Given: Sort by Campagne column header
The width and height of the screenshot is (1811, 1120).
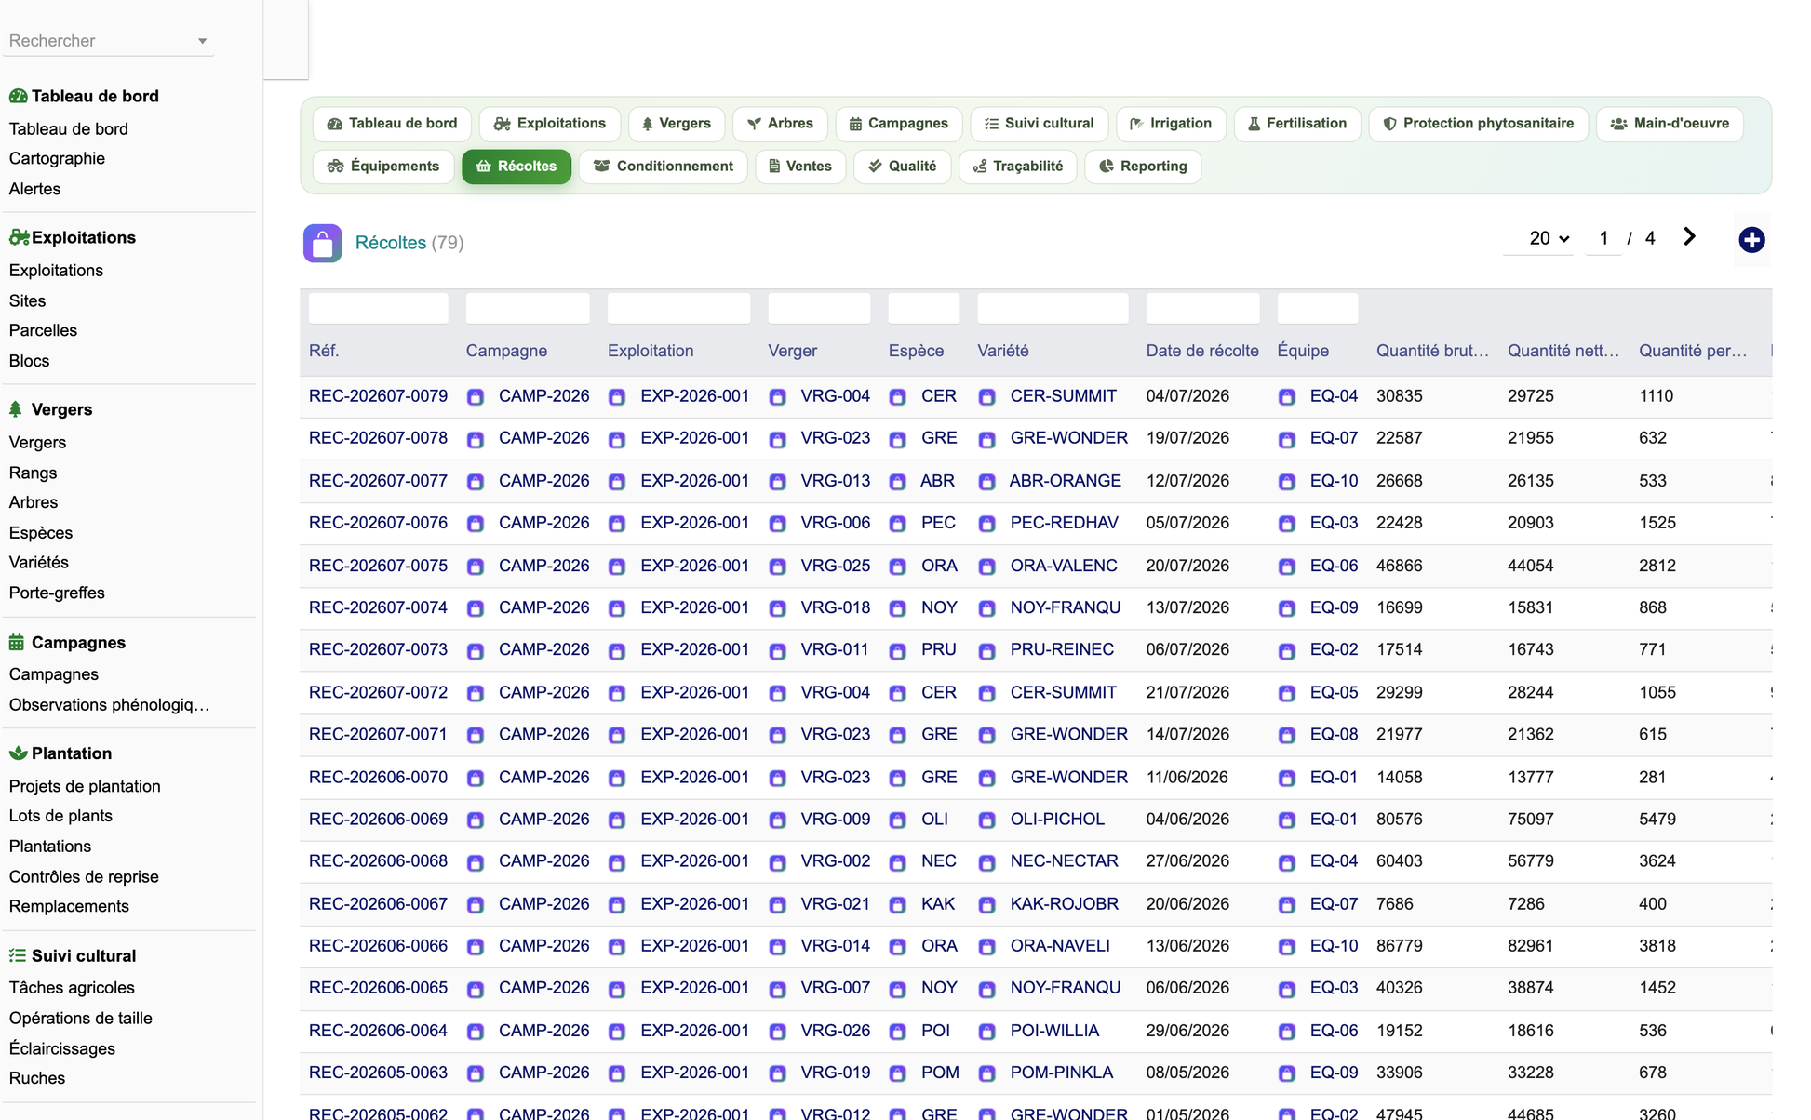Looking at the screenshot, I should 506,351.
